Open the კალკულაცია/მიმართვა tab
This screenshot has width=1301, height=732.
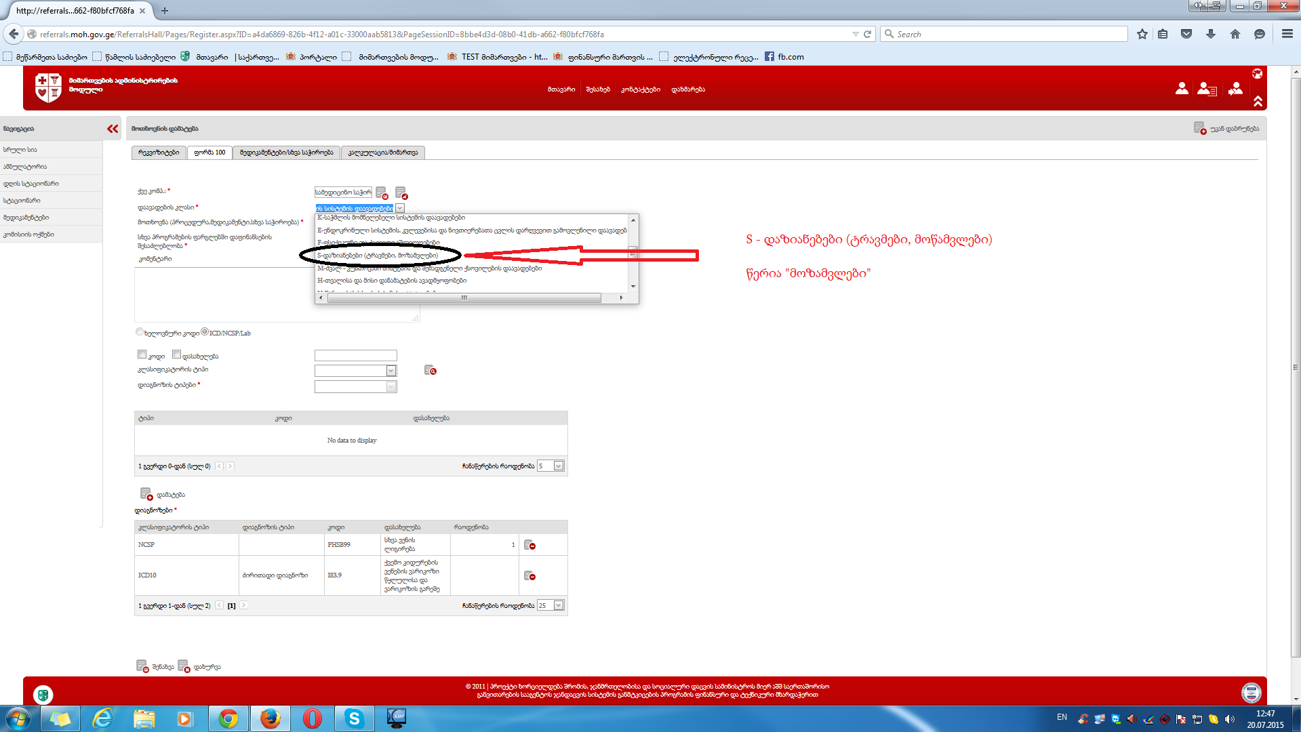point(383,152)
